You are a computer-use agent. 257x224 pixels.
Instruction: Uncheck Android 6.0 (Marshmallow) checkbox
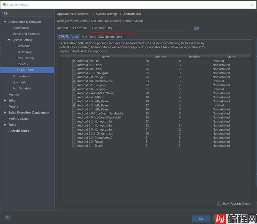pos(74,81)
